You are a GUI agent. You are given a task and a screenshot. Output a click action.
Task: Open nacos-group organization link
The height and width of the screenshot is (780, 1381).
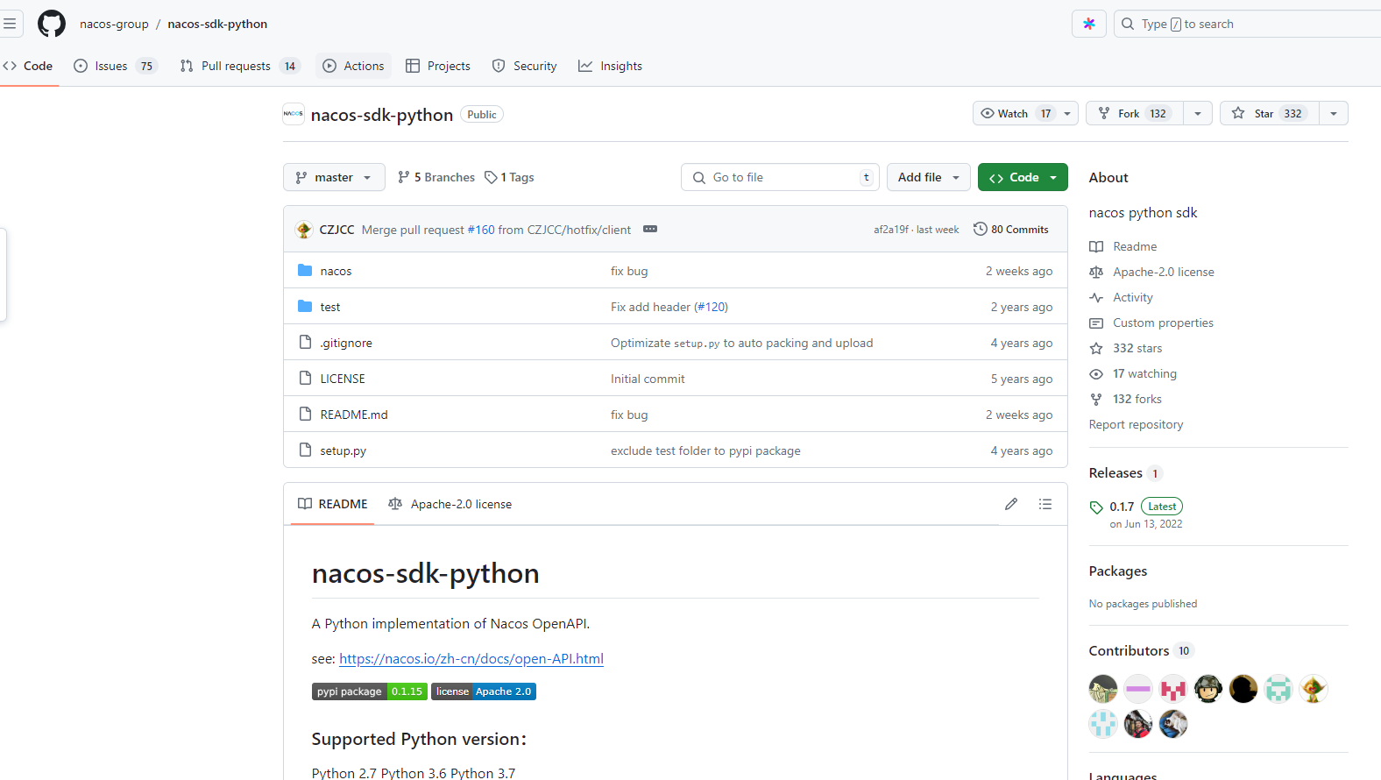114,24
